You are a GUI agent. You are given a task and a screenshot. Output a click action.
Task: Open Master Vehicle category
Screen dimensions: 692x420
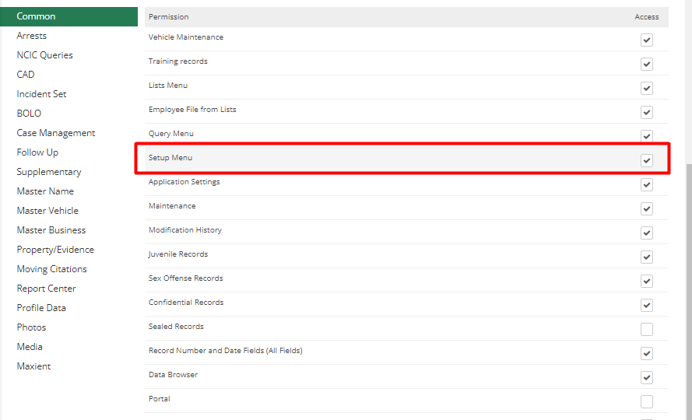click(47, 211)
